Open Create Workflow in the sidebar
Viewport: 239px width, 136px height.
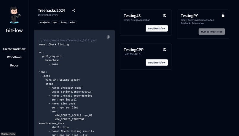pos(14,49)
